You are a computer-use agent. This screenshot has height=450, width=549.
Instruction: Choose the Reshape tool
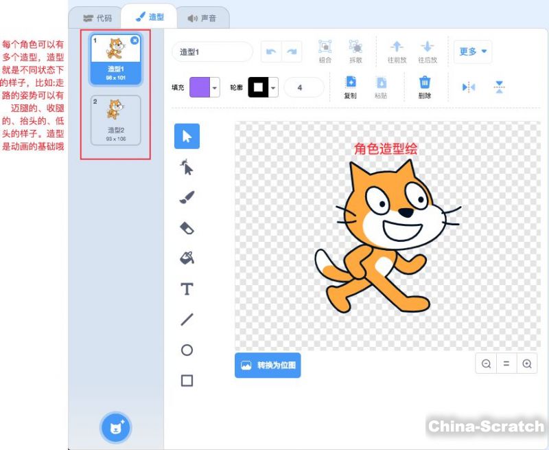pos(187,167)
